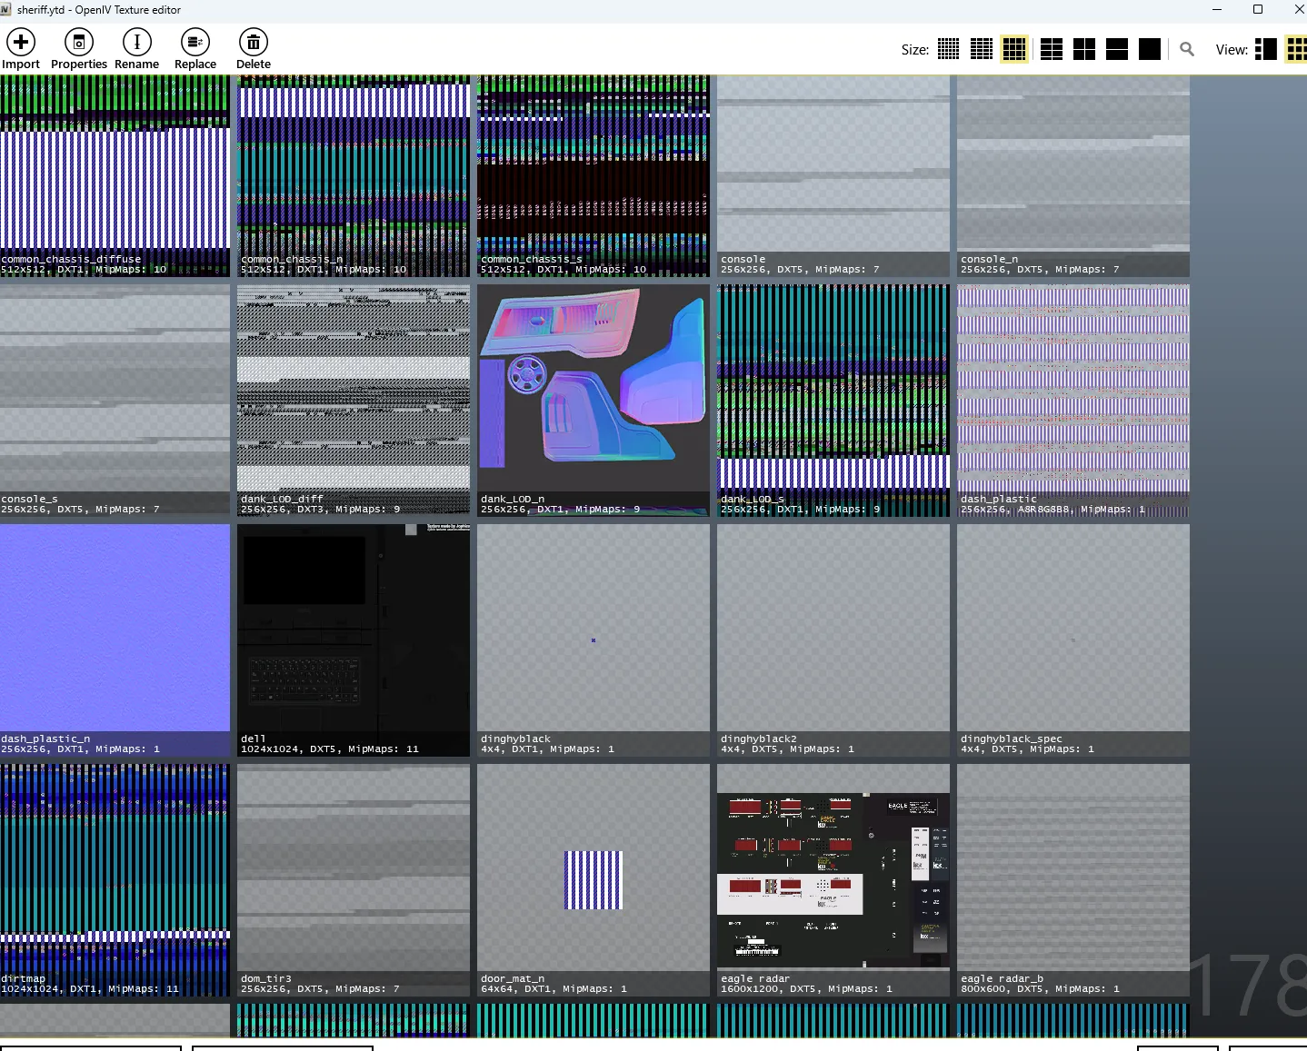Click the Rename tool icon
1307x1051 pixels.
137,42
